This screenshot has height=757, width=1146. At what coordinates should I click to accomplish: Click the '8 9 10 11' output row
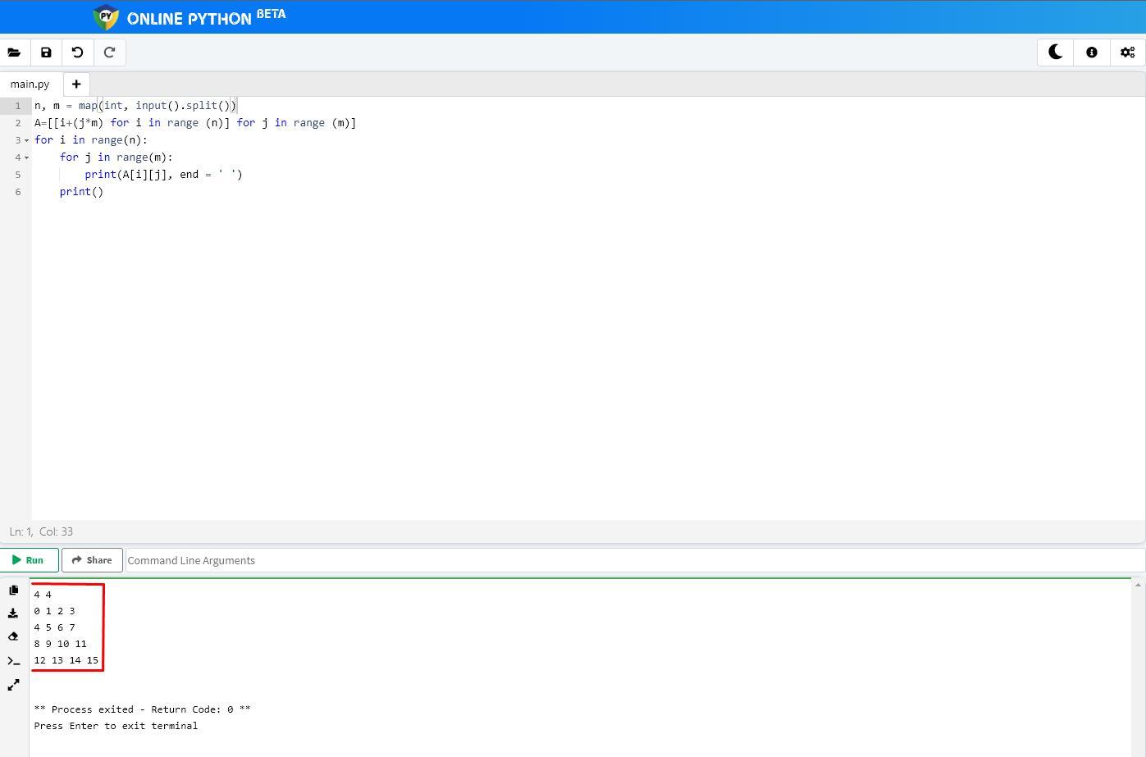click(60, 644)
